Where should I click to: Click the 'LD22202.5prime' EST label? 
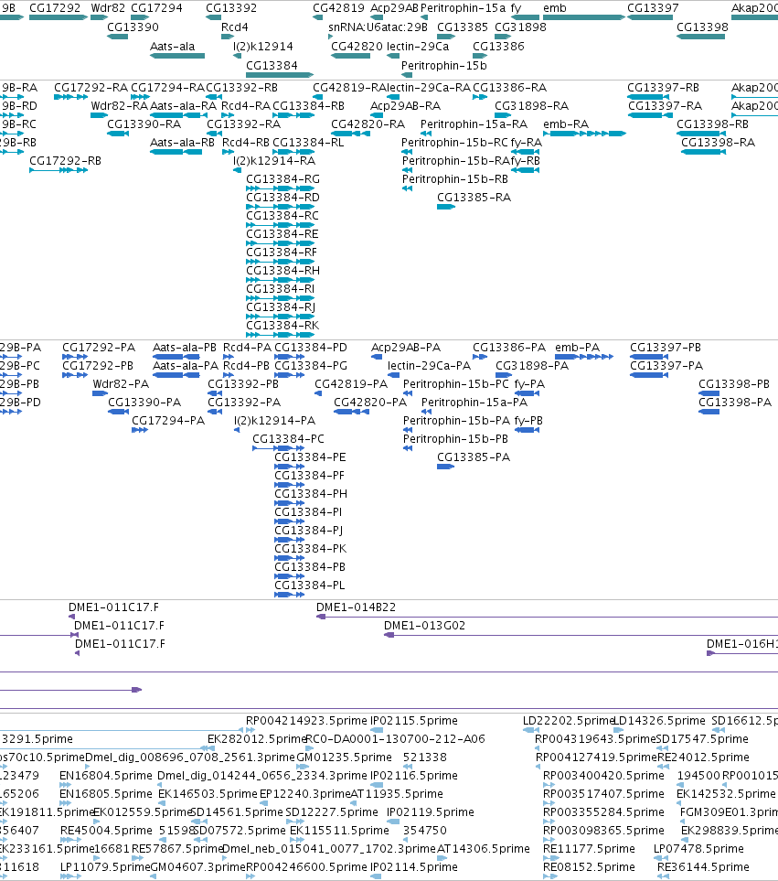pos(569,720)
